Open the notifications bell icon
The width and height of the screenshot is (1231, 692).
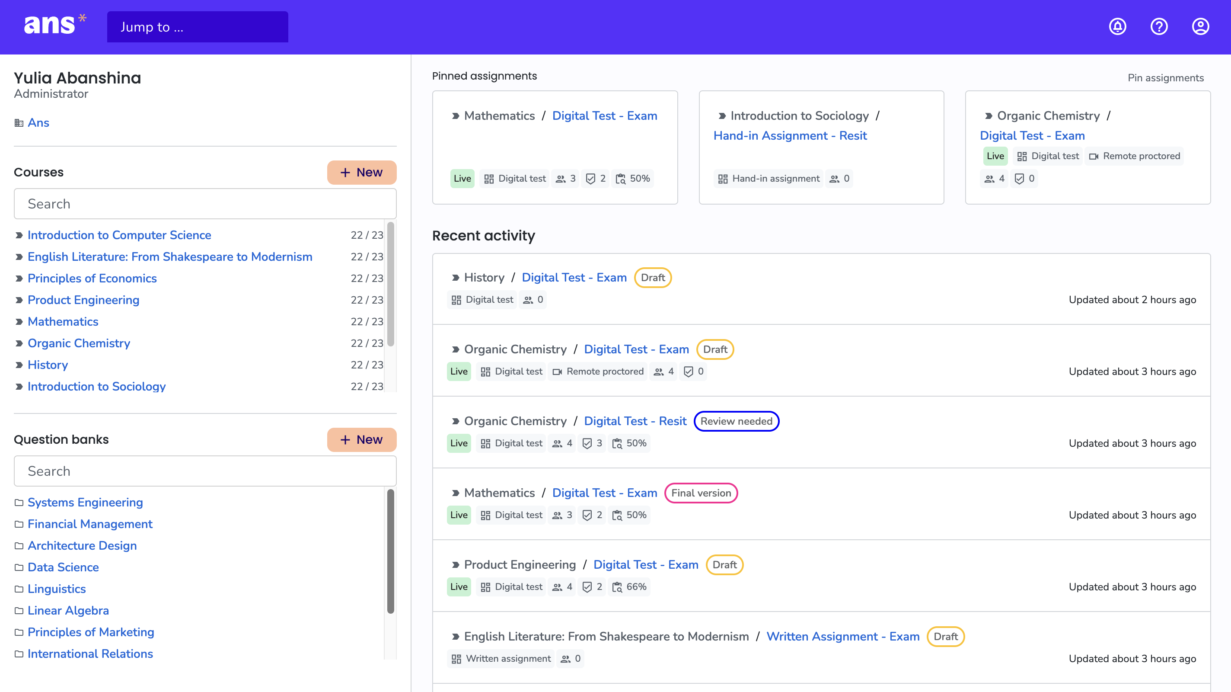pyautogui.click(x=1117, y=26)
